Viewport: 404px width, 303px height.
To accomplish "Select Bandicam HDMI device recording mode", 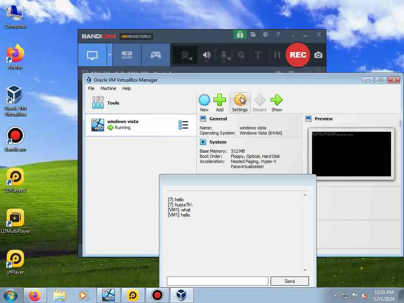I will tap(127, 55).
